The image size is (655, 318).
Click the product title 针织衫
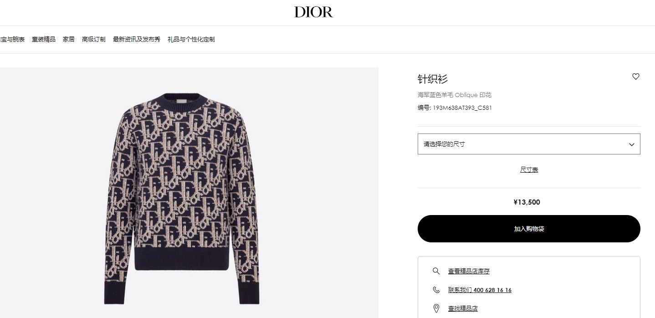433,79
